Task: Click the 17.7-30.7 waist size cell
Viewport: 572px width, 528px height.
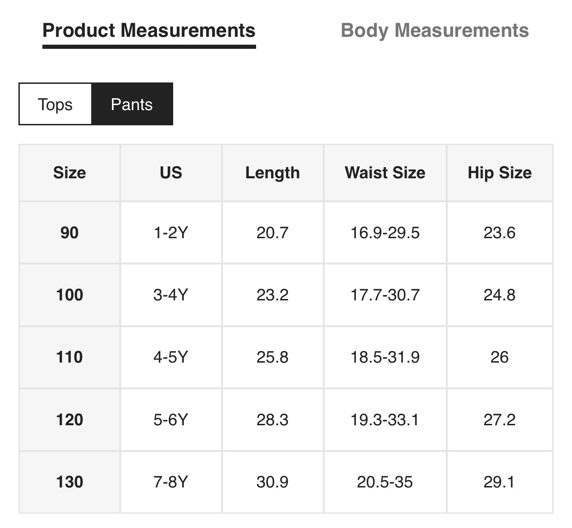Action: (385, 295)
